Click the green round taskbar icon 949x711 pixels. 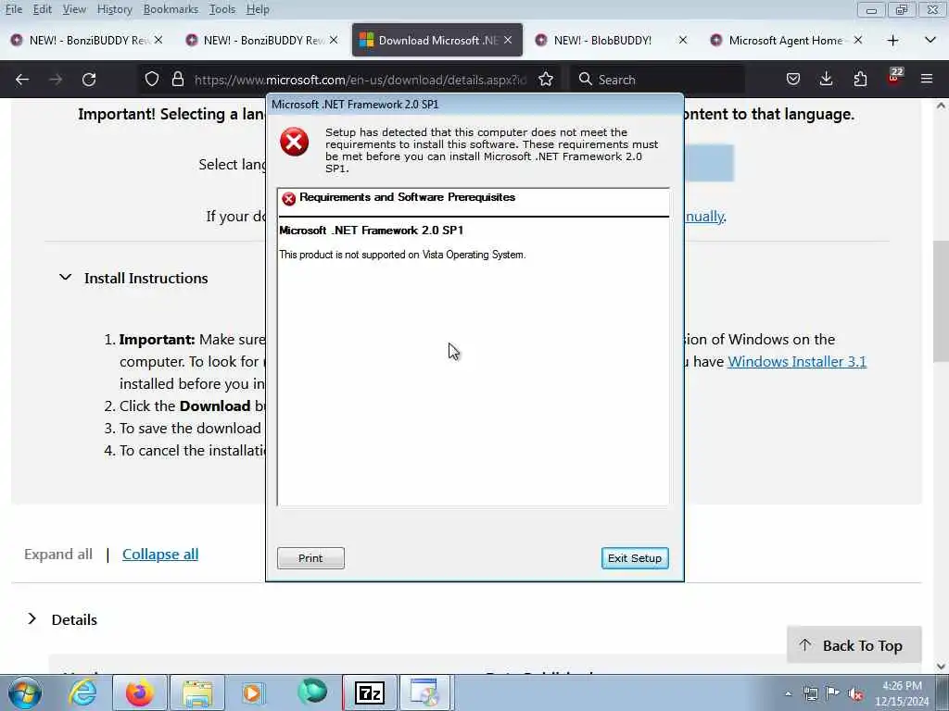(312, 692)
